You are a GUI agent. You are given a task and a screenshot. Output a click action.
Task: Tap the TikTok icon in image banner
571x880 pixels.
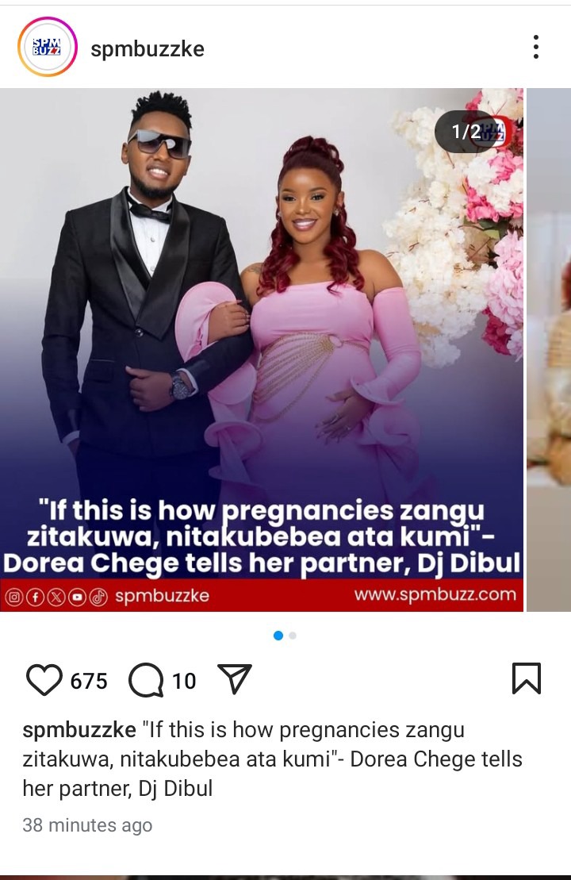coord(98,598)
